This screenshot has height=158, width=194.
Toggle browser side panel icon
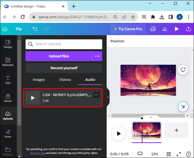(171, 17)
